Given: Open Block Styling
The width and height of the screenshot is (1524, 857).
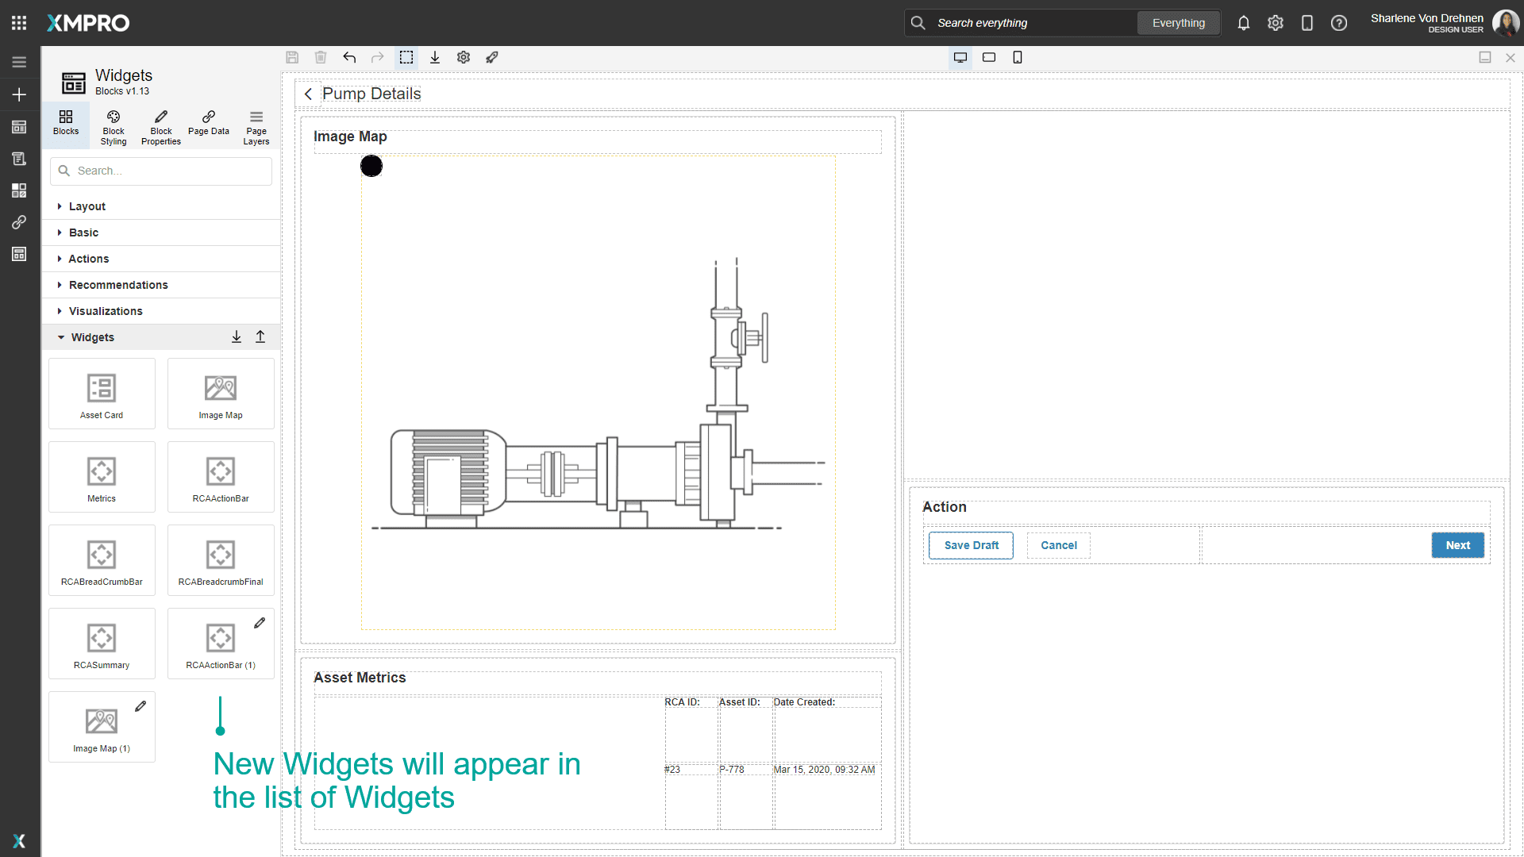Looking at the screenshot, I should [x=113, y=125].
